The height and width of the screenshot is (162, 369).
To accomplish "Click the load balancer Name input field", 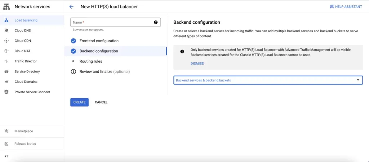I will pos(115,22).
